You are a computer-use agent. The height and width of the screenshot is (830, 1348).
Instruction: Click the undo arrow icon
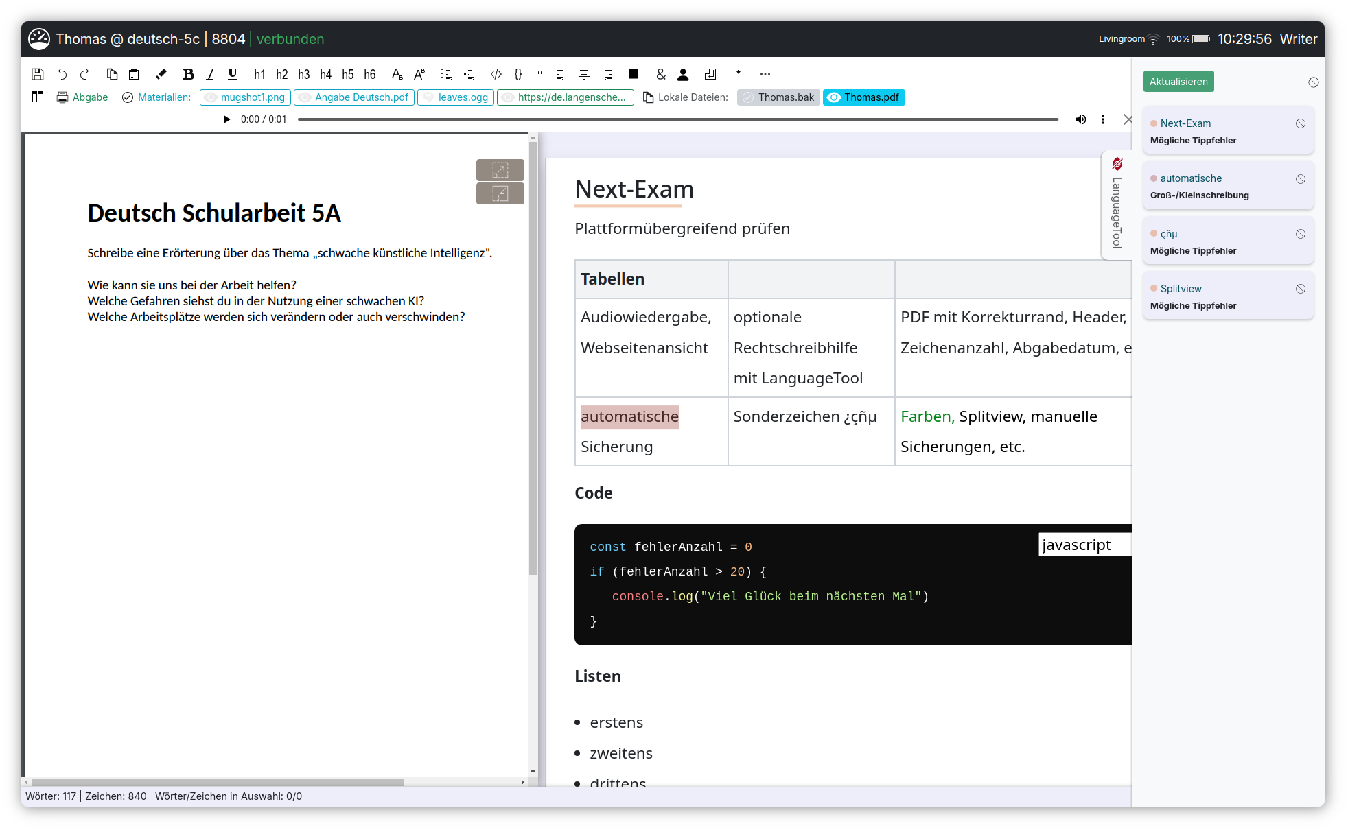[x=62, y=74]
